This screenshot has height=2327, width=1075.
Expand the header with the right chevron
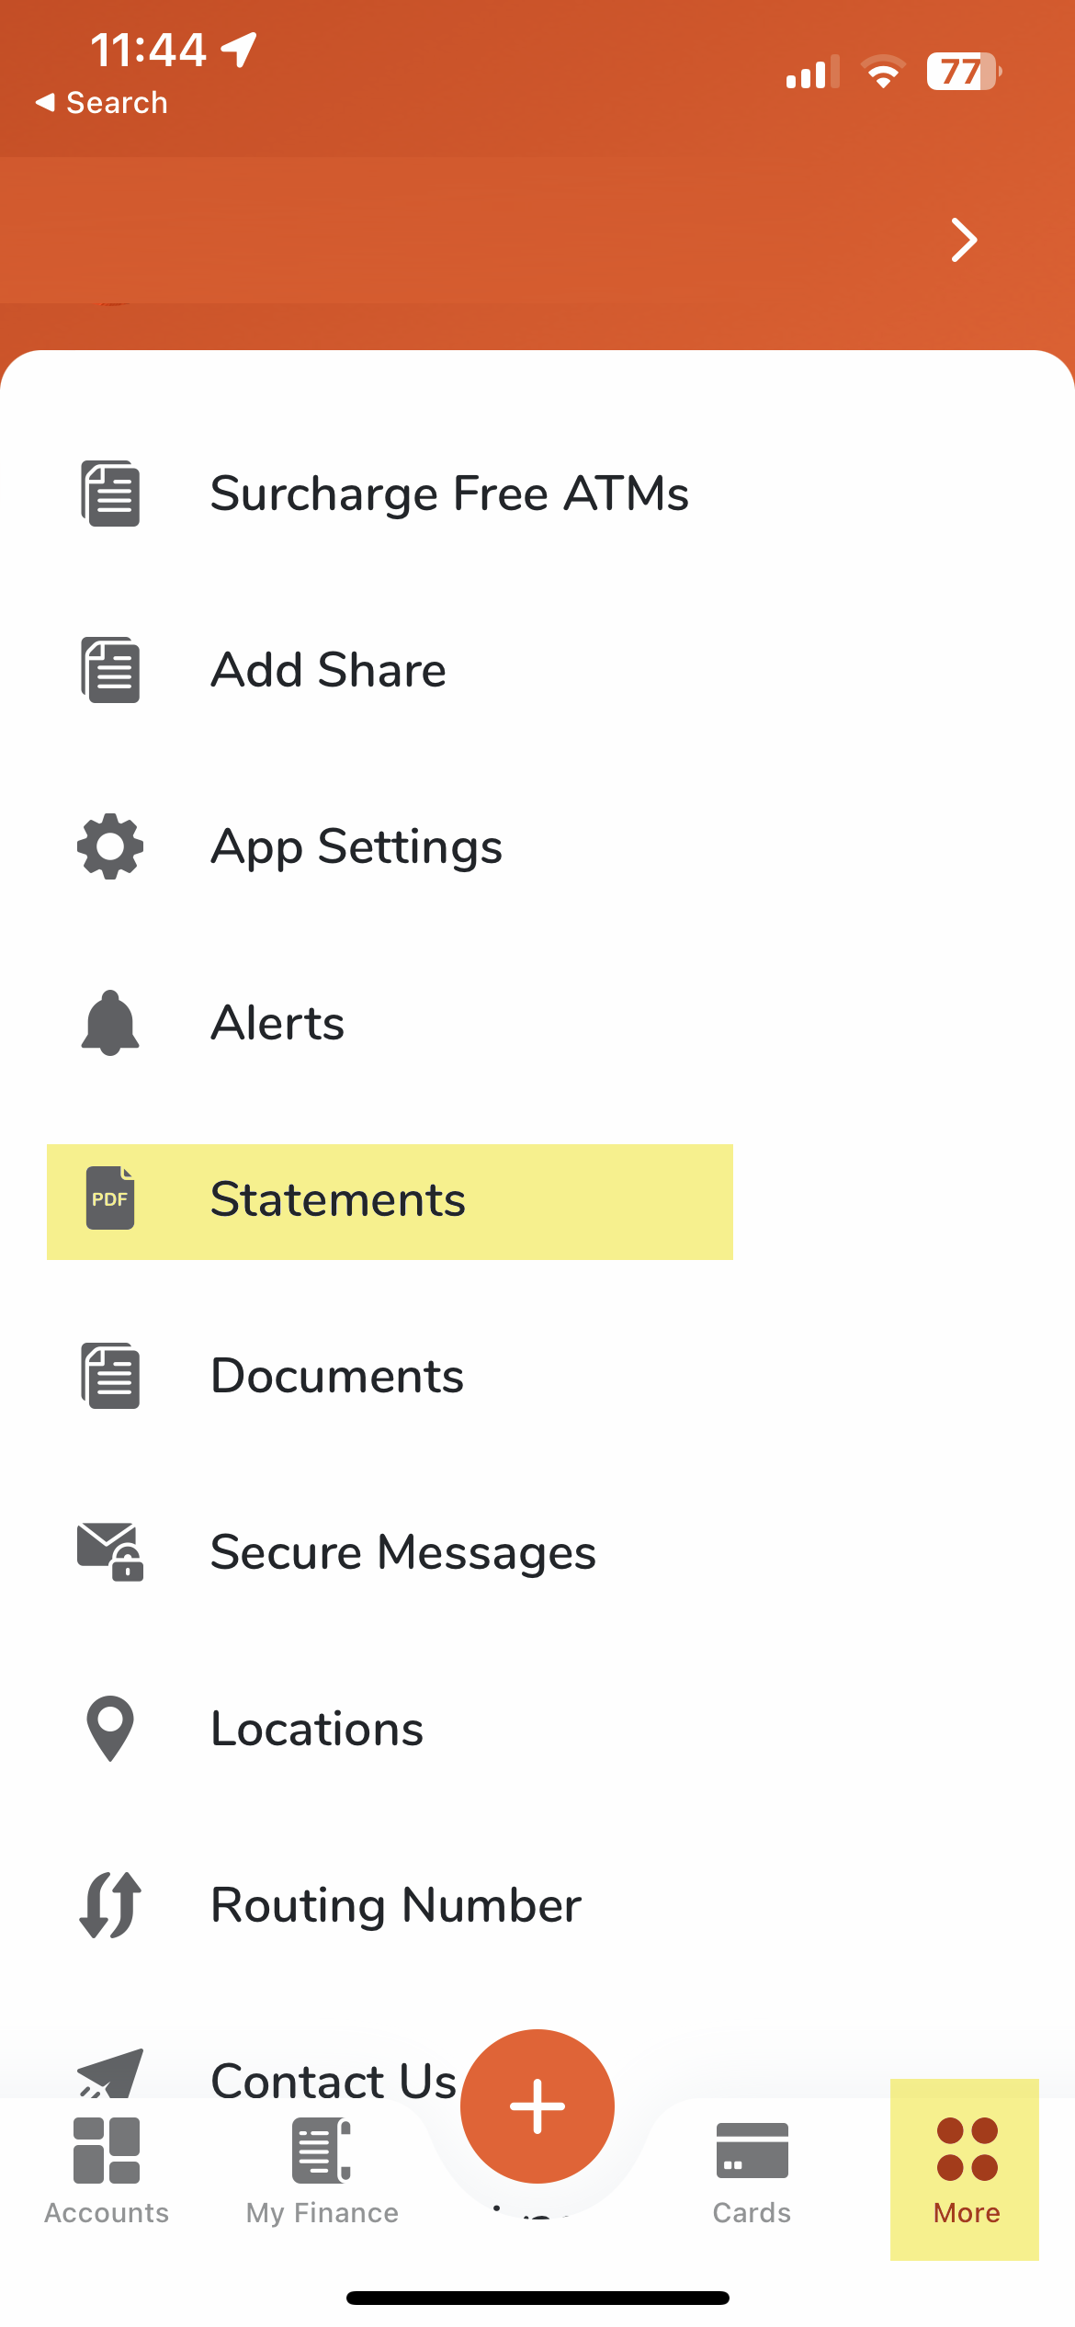(x=963, y=240)
